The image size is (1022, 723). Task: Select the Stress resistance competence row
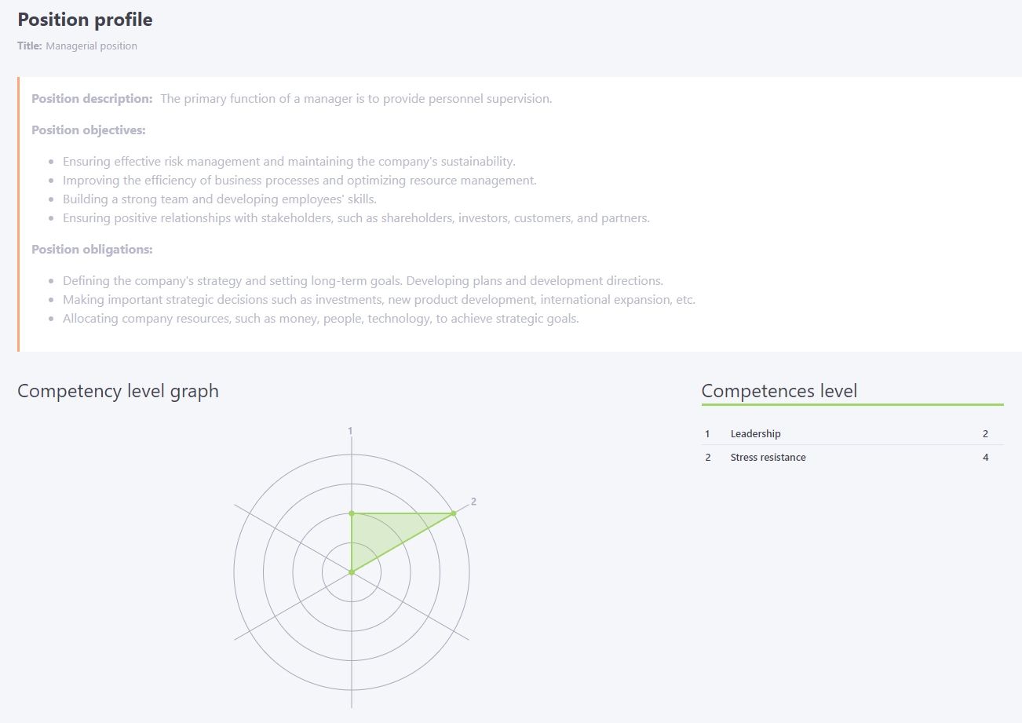coord(852,457)
